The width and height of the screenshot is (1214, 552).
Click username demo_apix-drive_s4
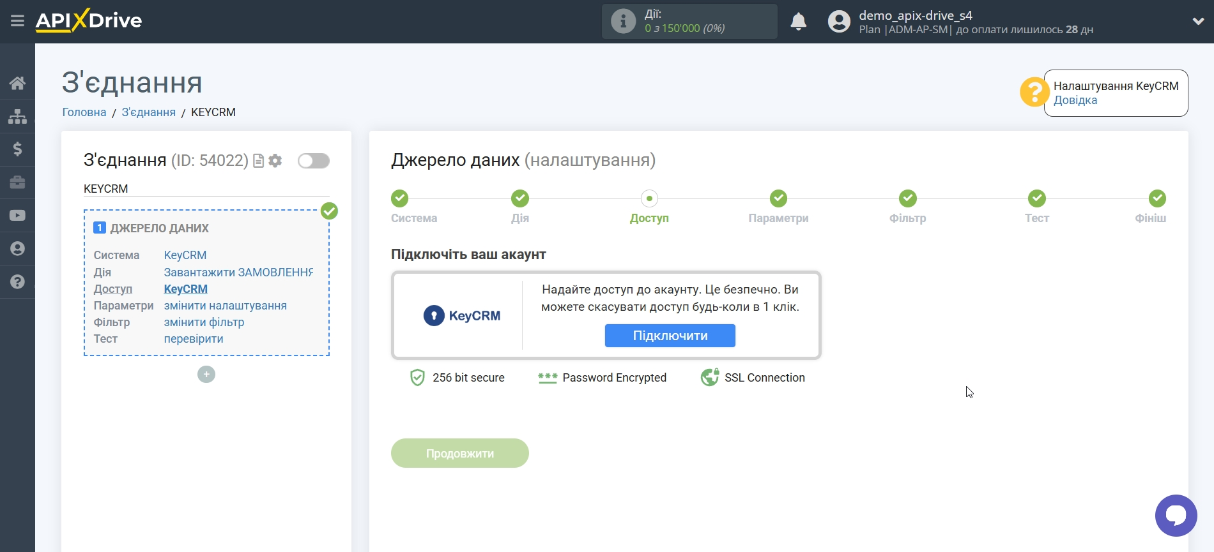(x=916, y=15)
